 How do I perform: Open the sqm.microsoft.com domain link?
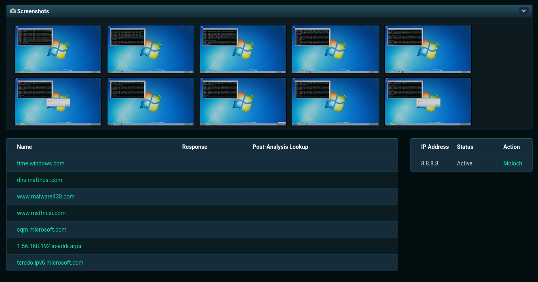(x=42, y=230)
